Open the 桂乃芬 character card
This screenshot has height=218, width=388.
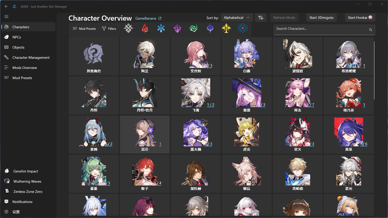[x=349, y=95]
